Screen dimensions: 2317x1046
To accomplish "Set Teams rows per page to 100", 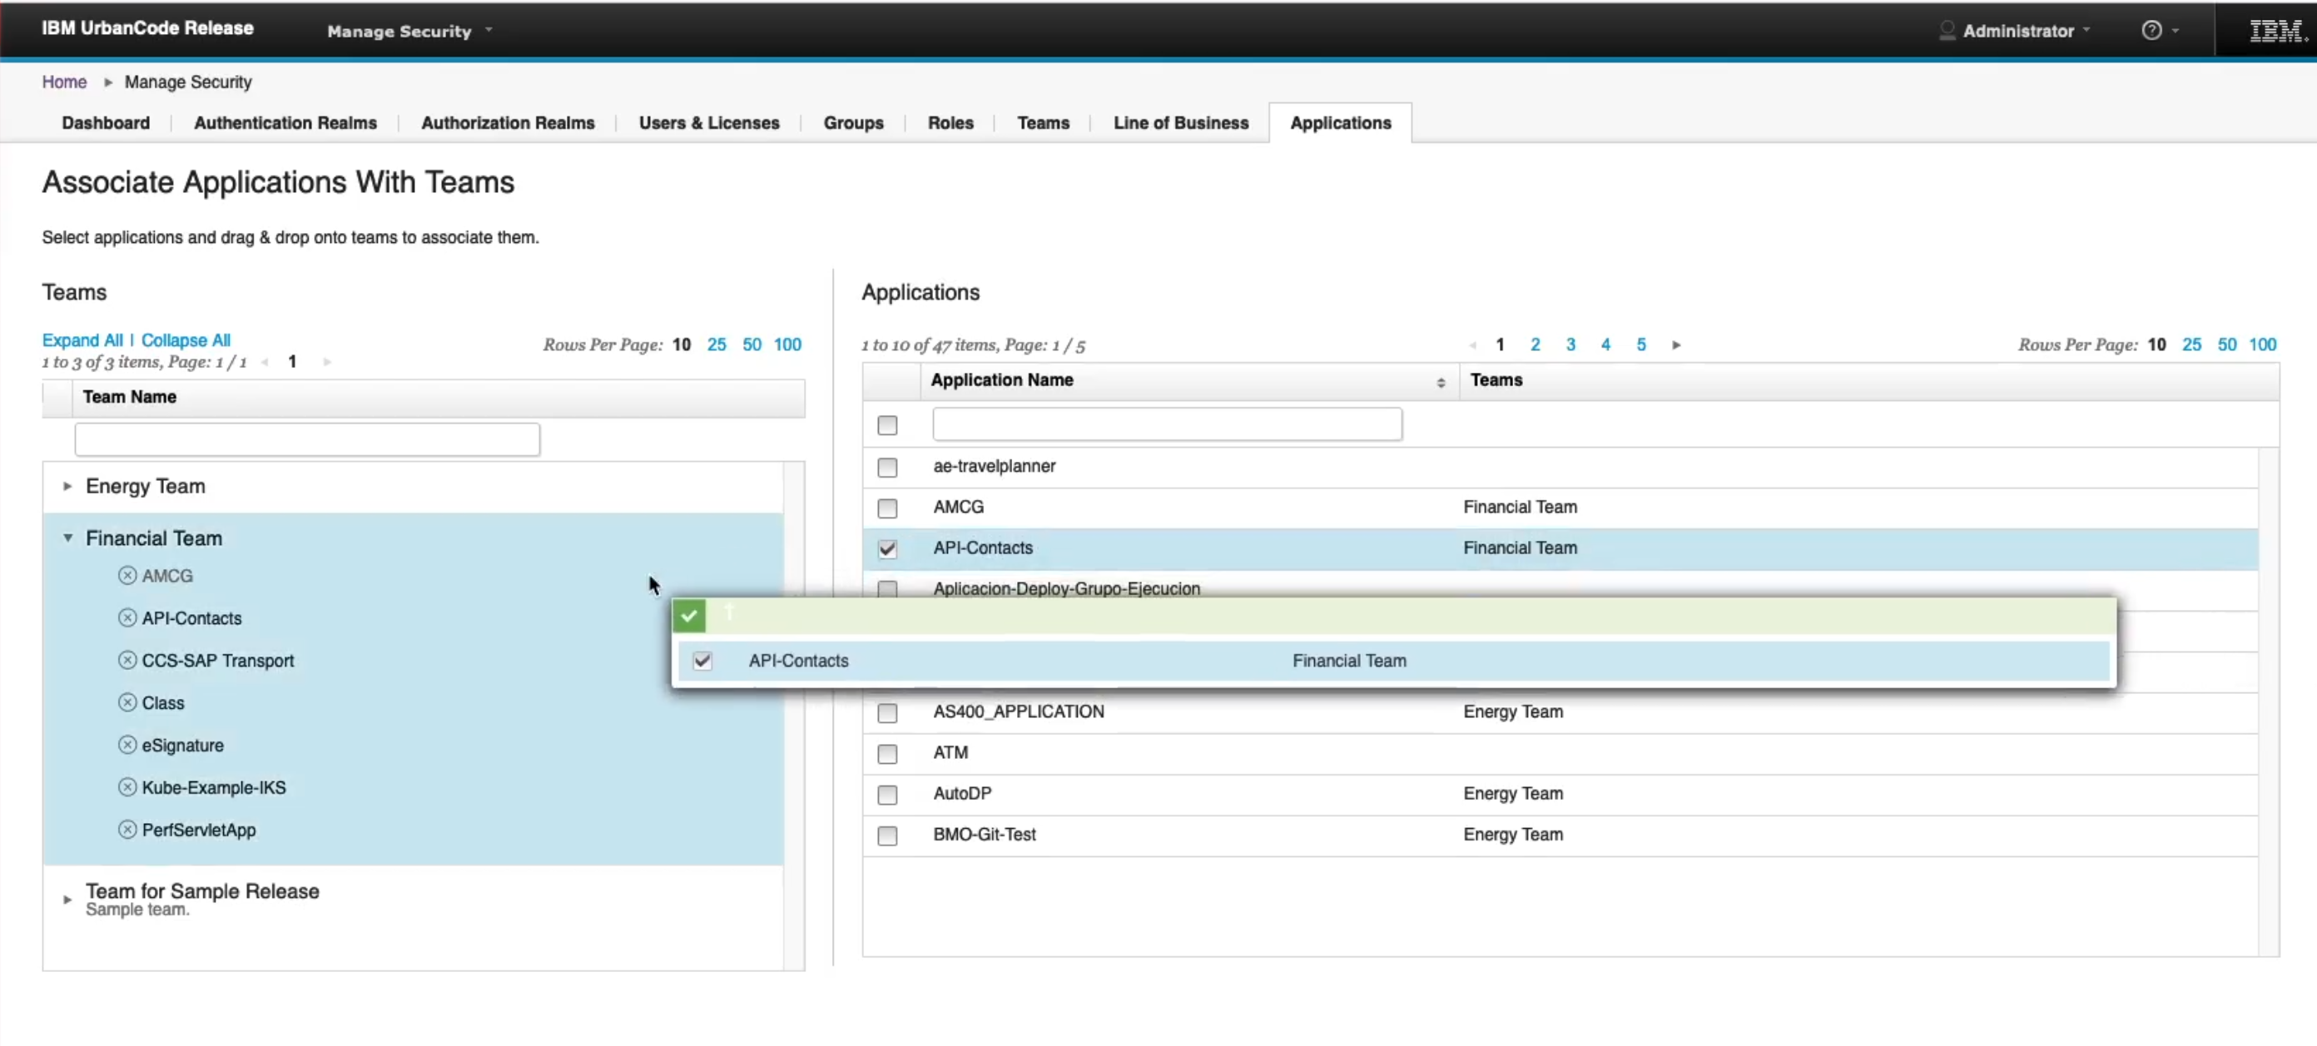I will [x=787, y=345].
